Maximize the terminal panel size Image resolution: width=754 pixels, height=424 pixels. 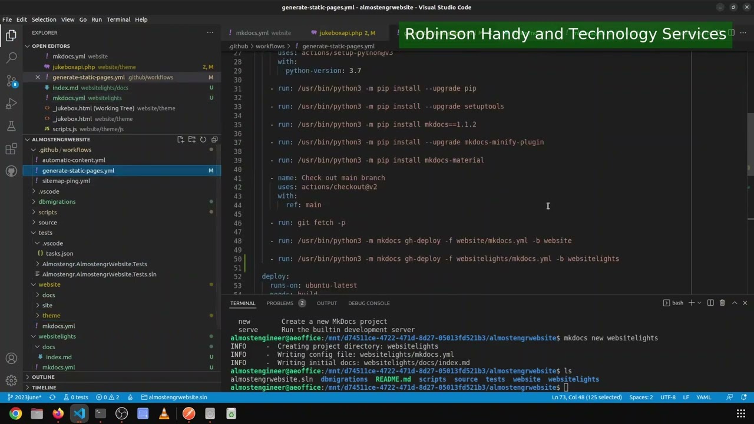click(x=735, y=303)
